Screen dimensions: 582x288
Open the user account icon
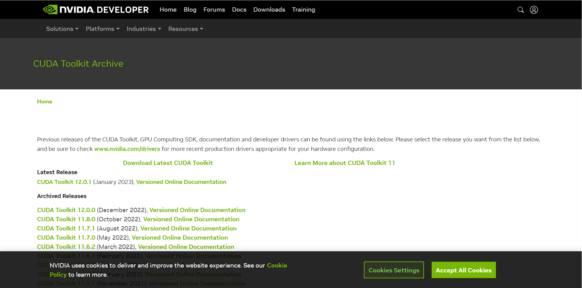(534, 10)
